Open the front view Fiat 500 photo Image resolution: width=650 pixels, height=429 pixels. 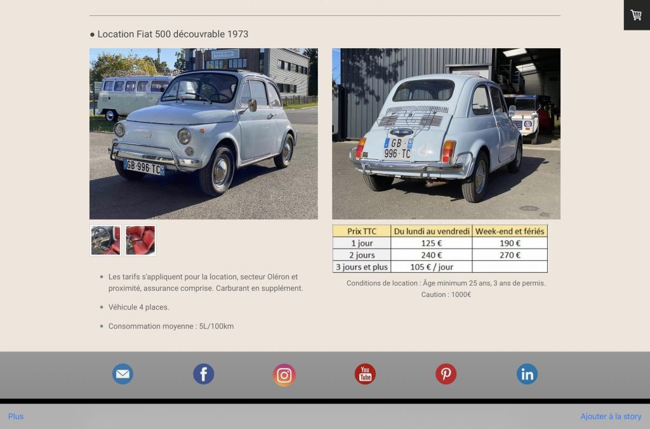[203, 134]
